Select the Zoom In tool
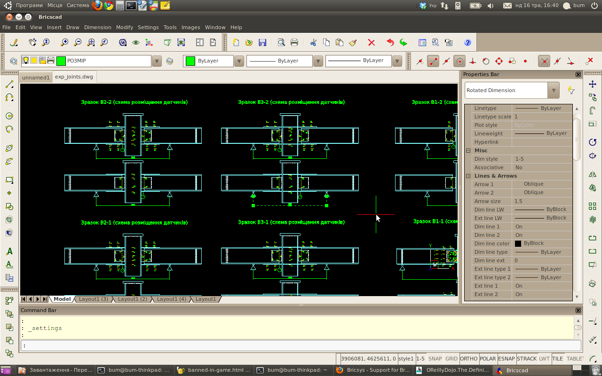This screenshot has width=602, height=376. coord(65,42)
